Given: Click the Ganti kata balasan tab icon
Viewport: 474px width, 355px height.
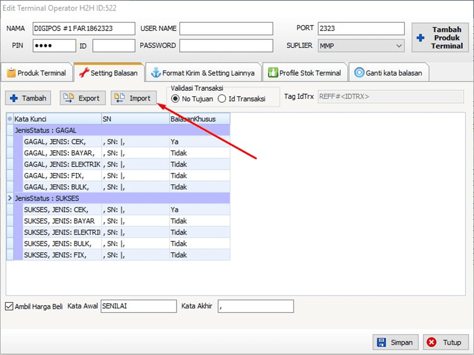Looking at the screenshot, I should coord(359,73).
